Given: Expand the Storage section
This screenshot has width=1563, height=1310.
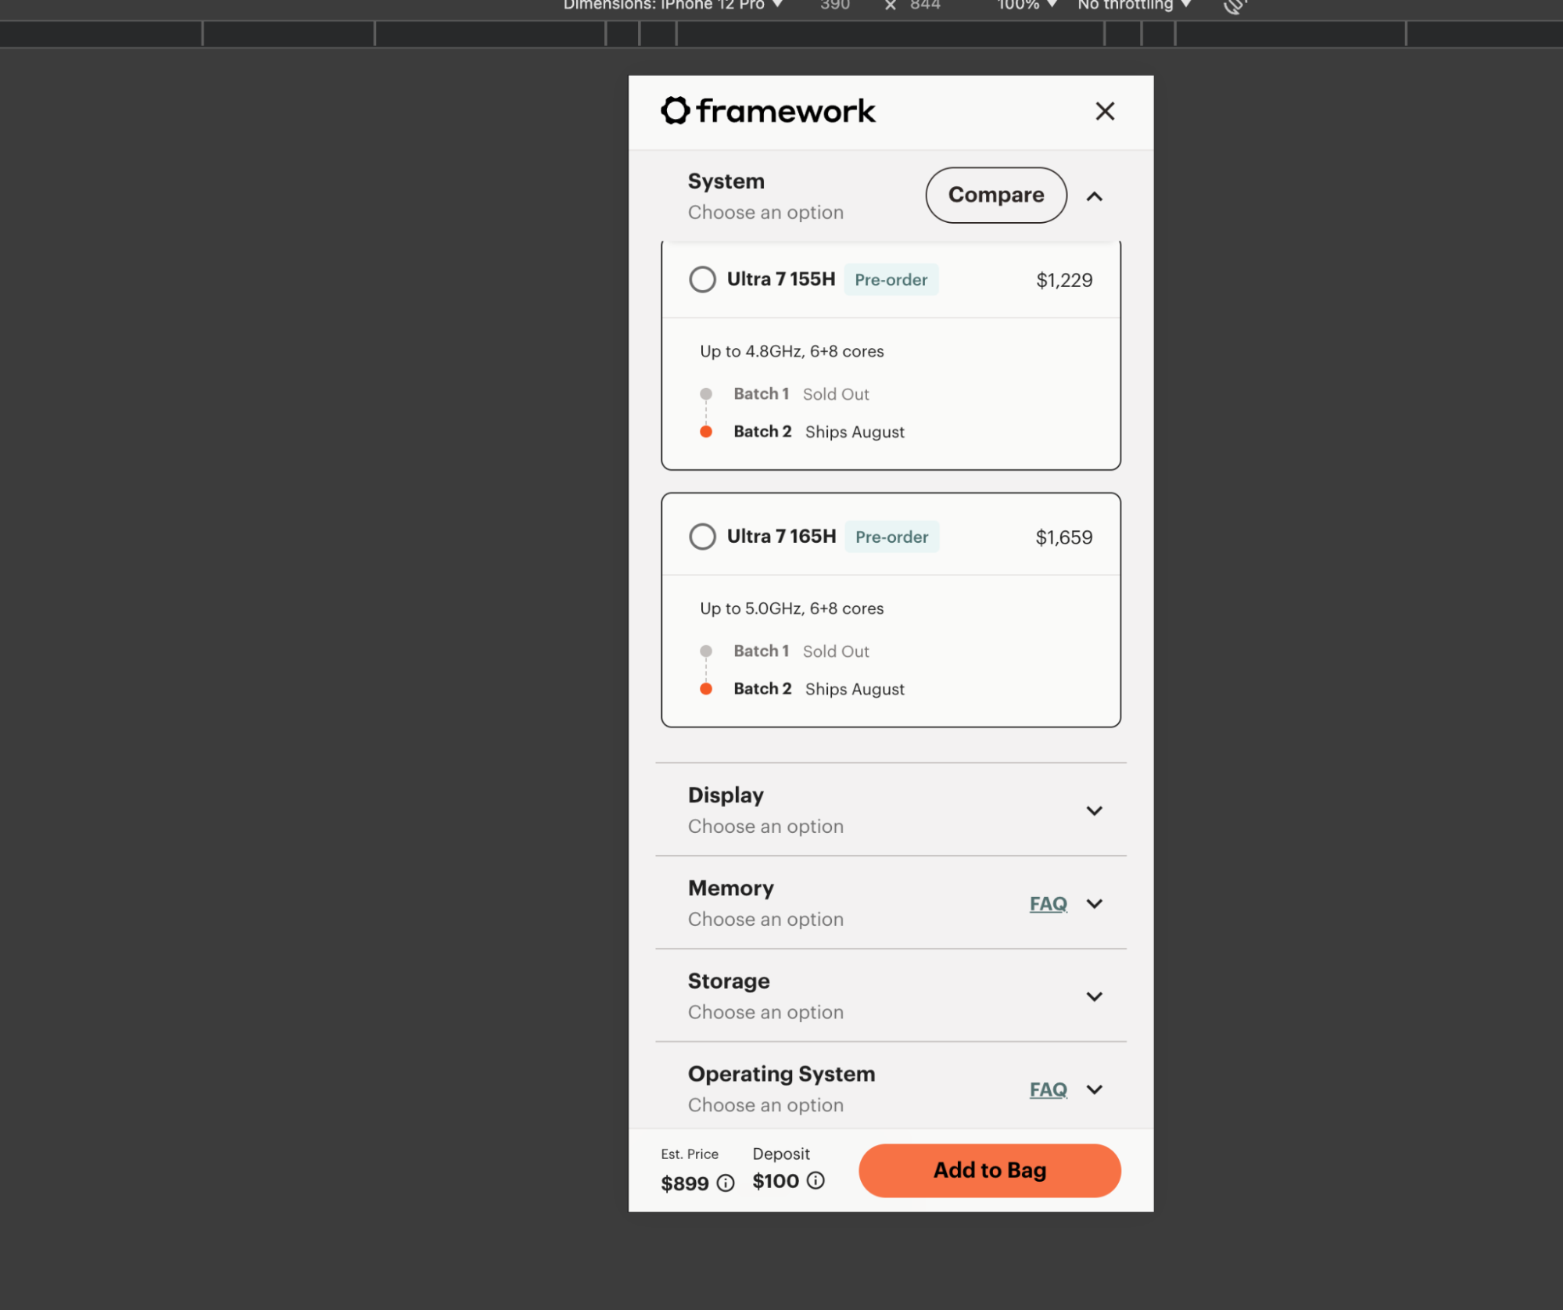Looking at the screenshot, I should tap(1094, 996).
